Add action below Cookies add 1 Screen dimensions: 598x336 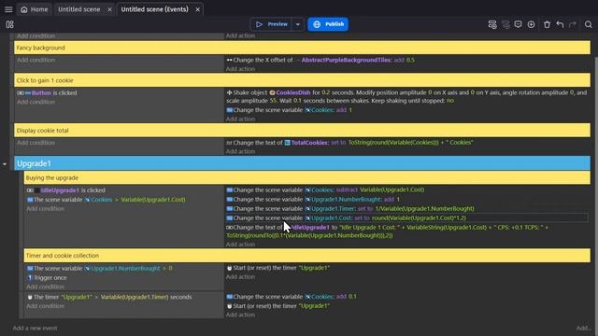coord(240,119)
